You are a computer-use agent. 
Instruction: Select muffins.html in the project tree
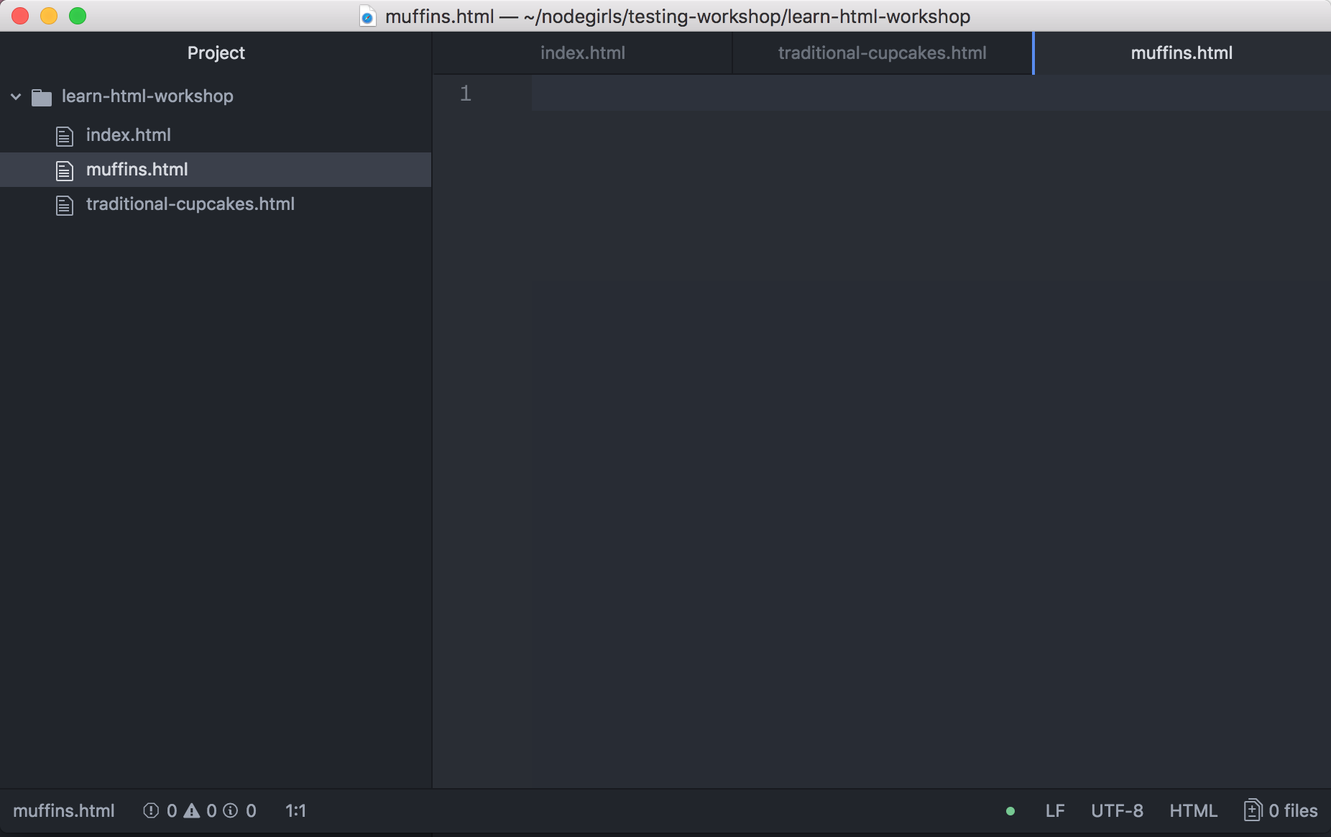click(x=216, y=170)
